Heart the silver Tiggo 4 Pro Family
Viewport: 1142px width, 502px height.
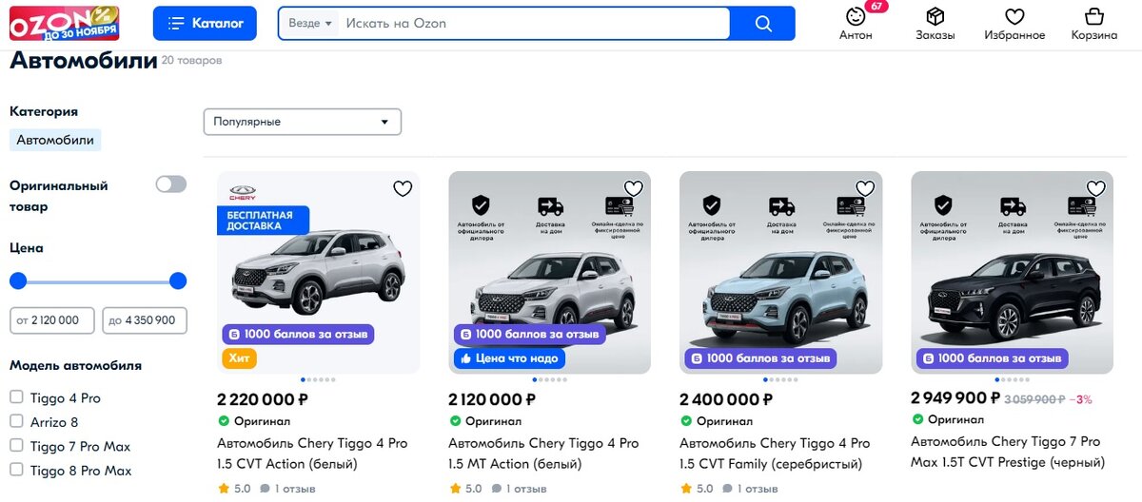(865, 188)
